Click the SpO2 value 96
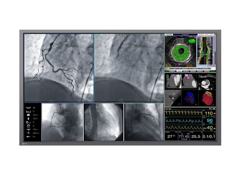The height and width of the screenshot is (178, 238). pyautogui.click(x=209, y=120)
